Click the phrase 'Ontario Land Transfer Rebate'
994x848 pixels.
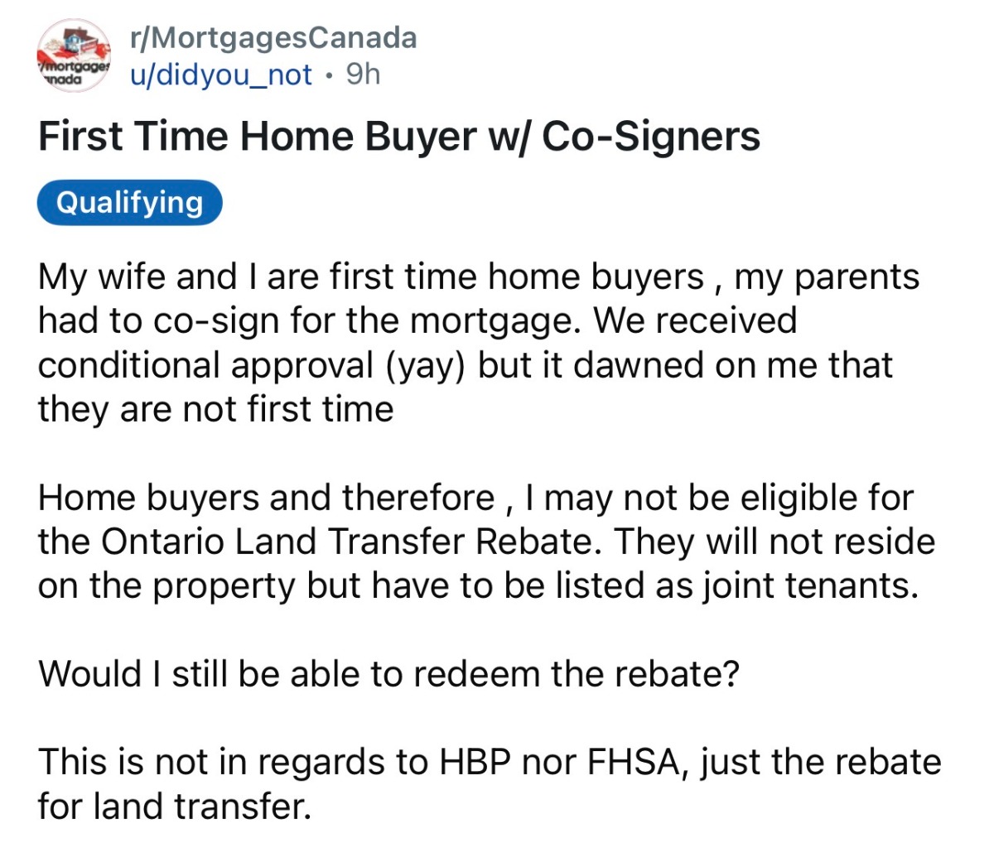point(345,542)
